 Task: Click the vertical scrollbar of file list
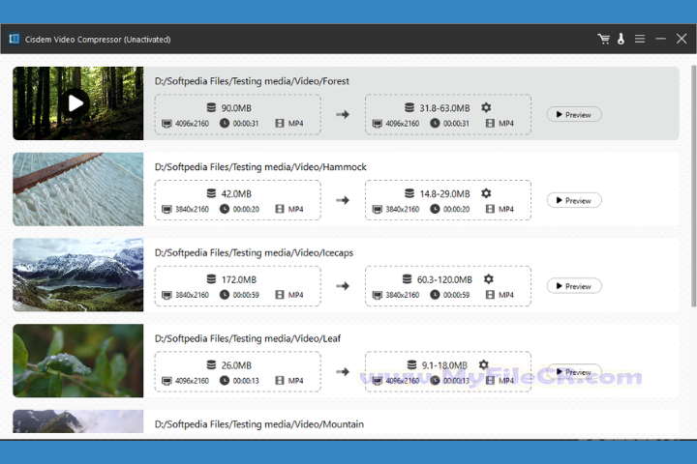[693, 186]
